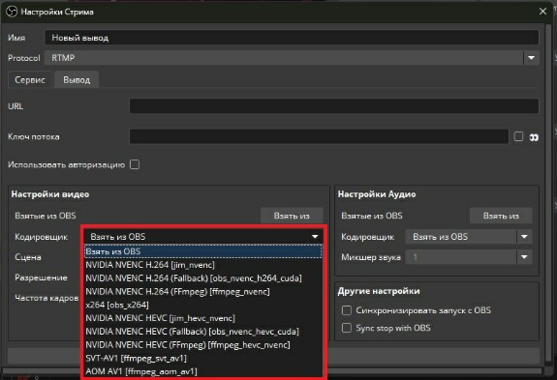557x380 pixels.
Task: Open the Protocol RTMP dropdown
Action: pos(531,58)
